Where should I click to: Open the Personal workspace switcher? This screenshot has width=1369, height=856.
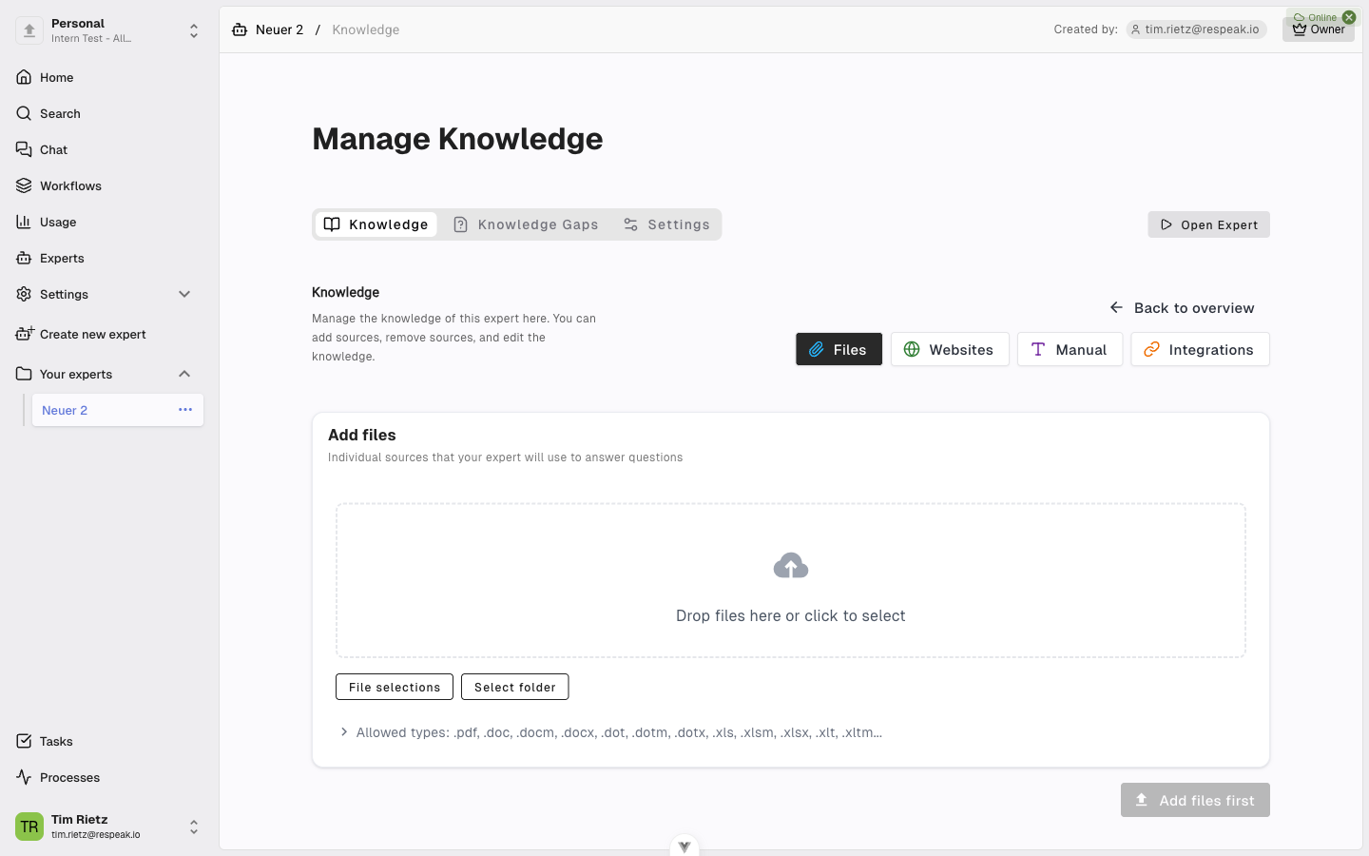click(109, 30)
